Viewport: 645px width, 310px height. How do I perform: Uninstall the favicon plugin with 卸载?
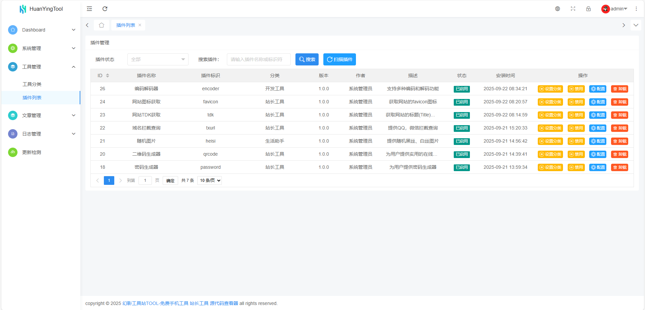click(619, 102)
